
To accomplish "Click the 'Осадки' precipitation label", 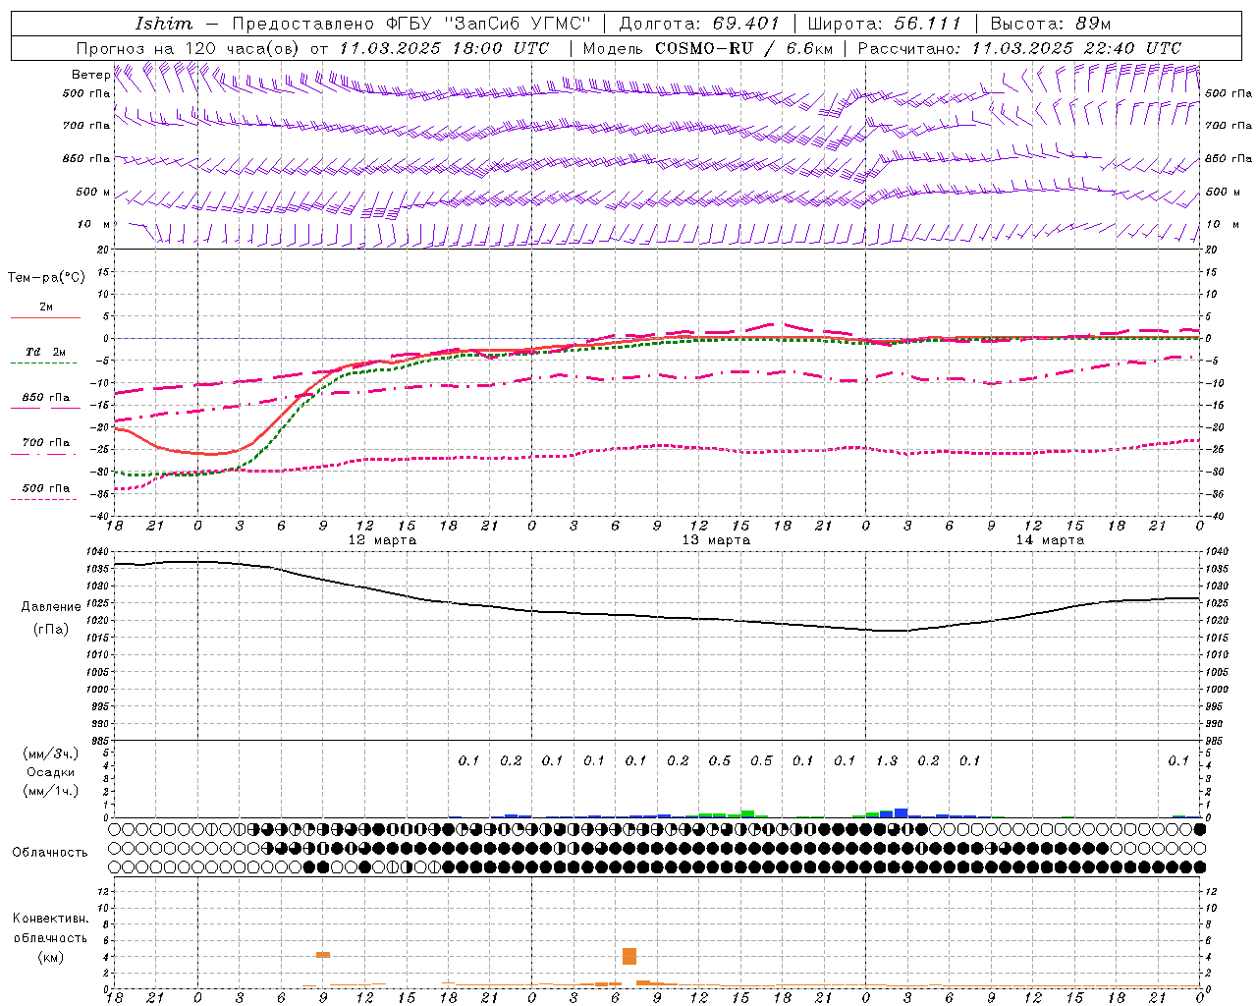I will 50,772.
